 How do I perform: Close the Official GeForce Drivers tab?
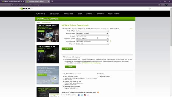tap(24, 2)
